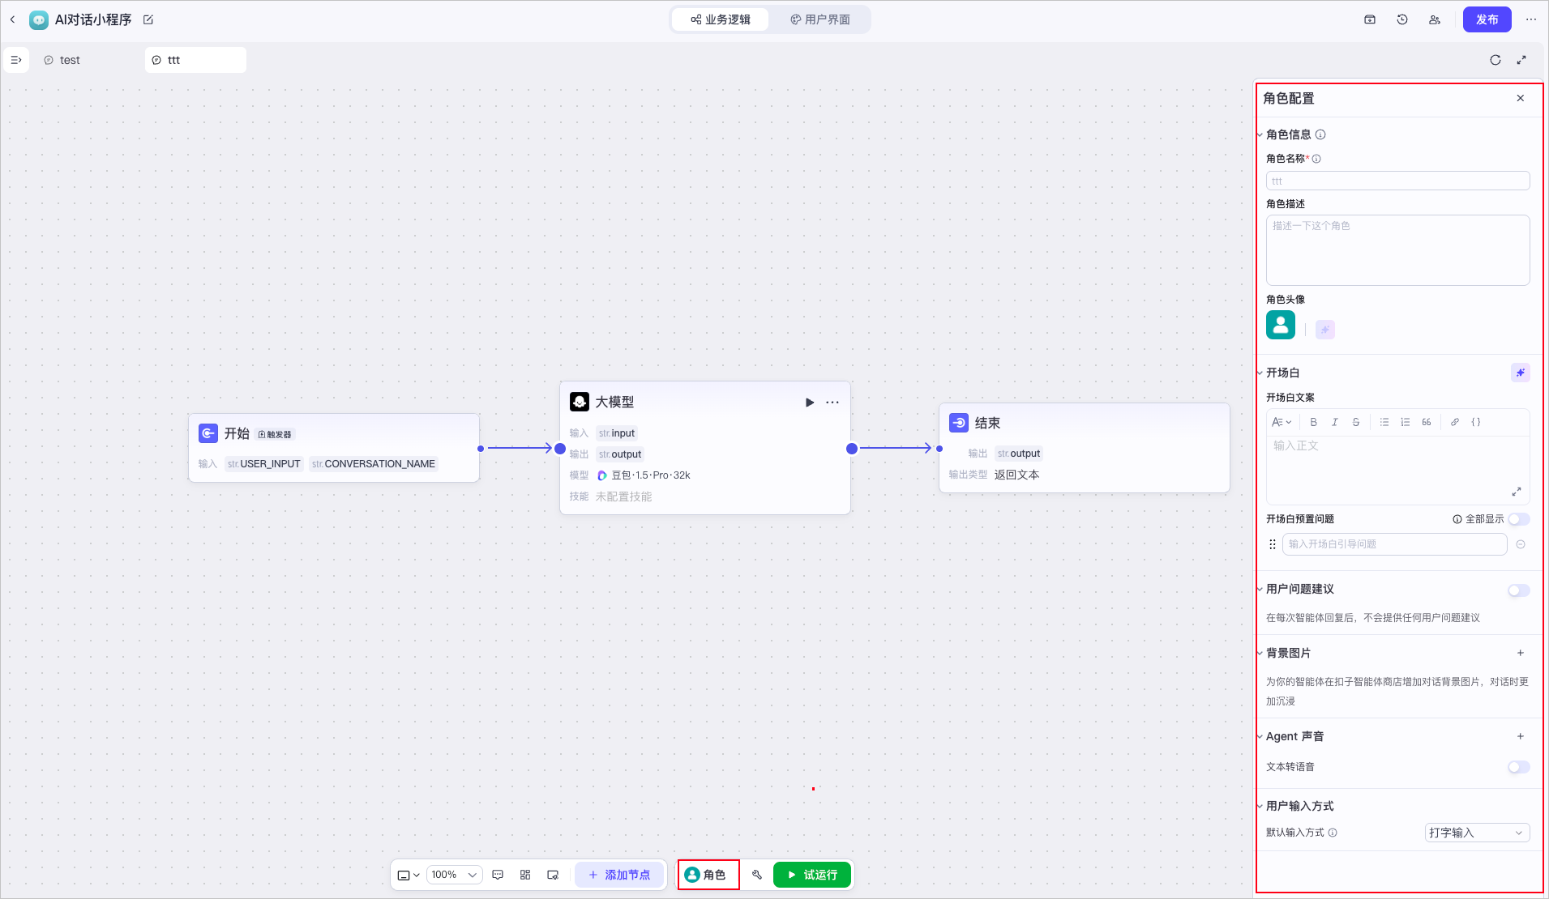The image size is (1549, 899).
Task: Add an Agent 声音 with the plus icon
Action: 1521,736
